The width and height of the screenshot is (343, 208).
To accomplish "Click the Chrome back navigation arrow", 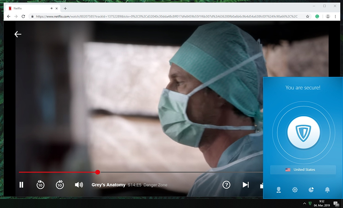I will coord(9,16).
